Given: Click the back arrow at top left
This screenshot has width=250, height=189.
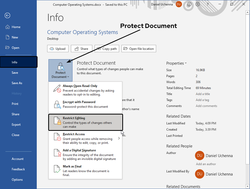Looking at the screenshot, I should pos(7,16).
